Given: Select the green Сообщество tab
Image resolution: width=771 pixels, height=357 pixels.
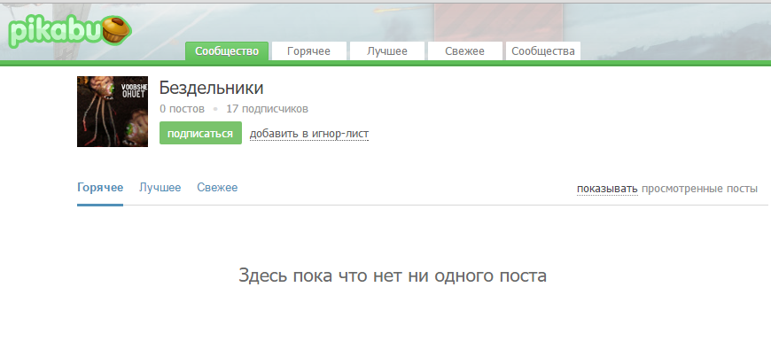Looking at the screenshot, I should click(x=227, y=51).
